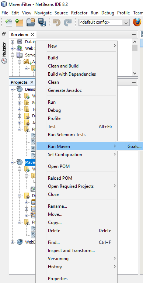
Task: Choose Build with Dependencies
Action: (77, 74)
